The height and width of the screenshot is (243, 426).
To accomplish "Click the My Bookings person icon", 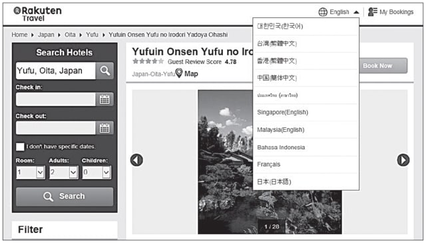I will [373, 12].
